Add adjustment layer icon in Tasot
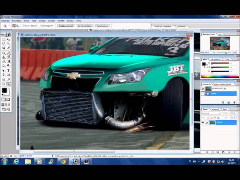The image size is (240, 180). (x=223, y=152)
